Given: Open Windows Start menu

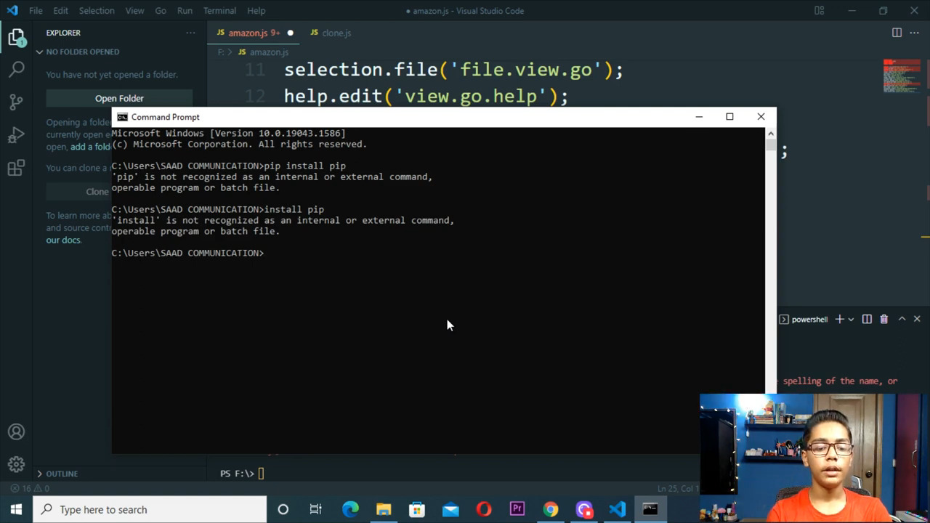Looking at the screenshot, I should pyautogui.click(x=16, y=509).
